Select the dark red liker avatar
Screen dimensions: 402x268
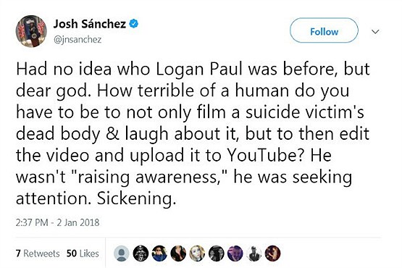point(273,254)
